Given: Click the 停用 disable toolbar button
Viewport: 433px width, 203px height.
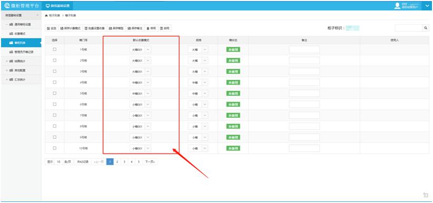Looking at the screenshot, I should 151,28.
